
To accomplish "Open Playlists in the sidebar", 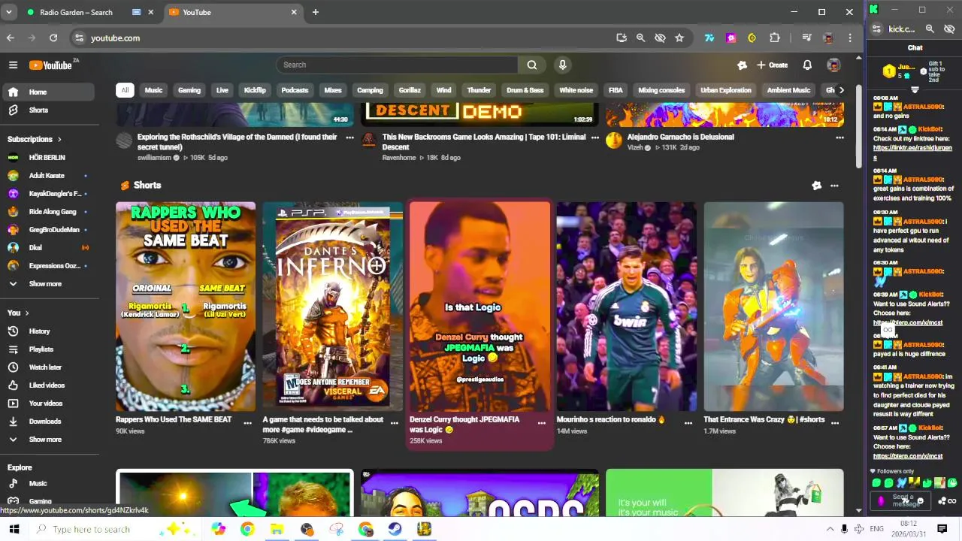I will [41, 349].
